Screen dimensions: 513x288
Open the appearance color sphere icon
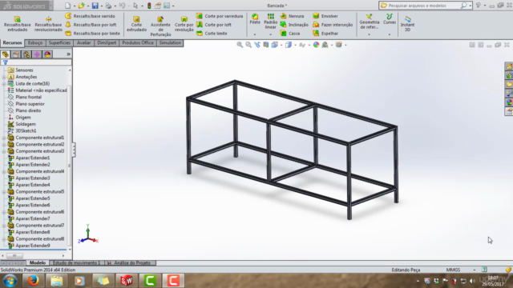coord(316,45)
